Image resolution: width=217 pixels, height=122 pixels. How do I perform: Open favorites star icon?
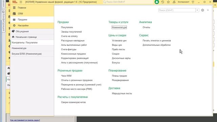click(x=168, y=2)
